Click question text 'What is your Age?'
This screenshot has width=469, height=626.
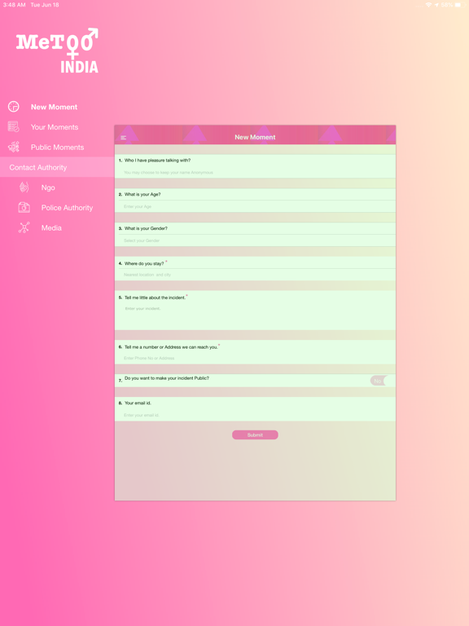click(x=142, y=195)
